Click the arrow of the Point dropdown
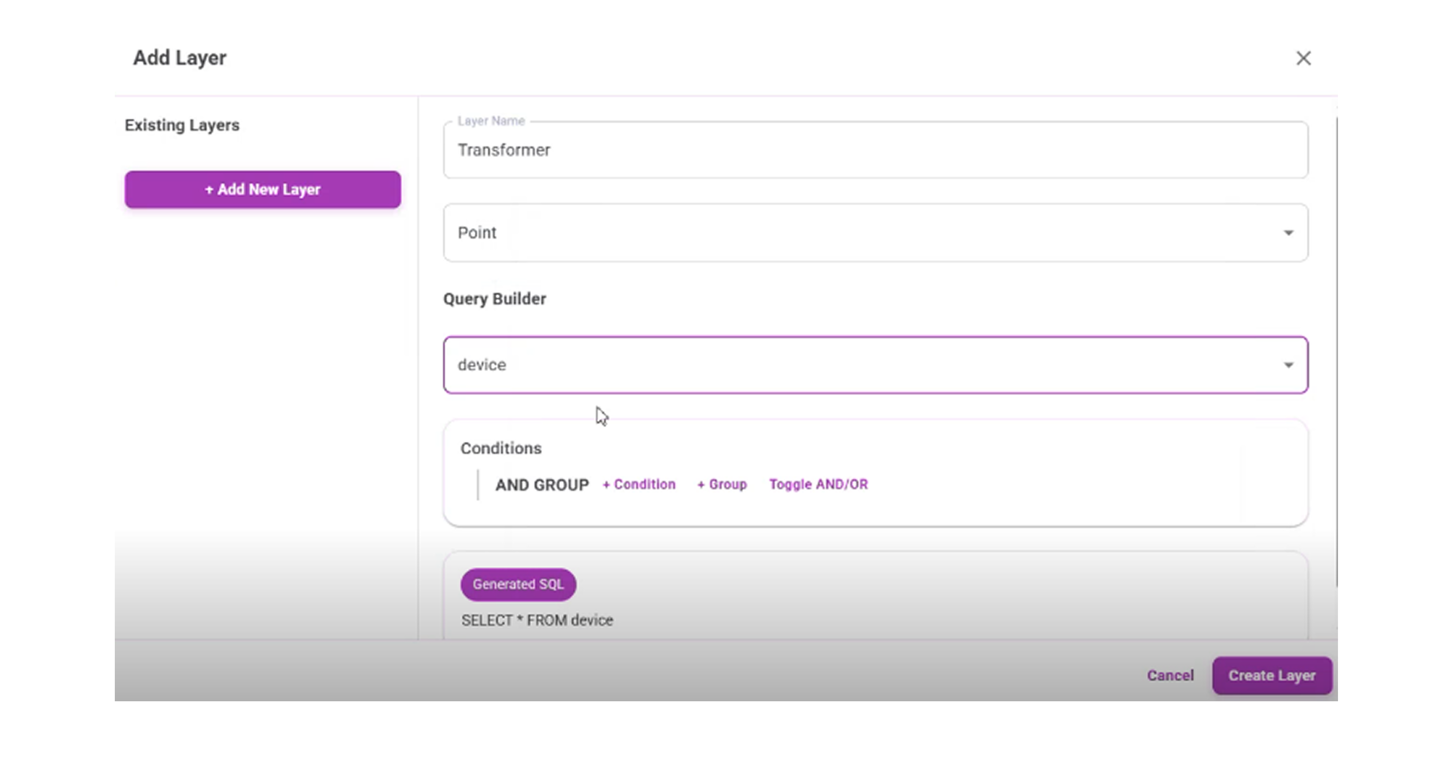The width and height of the screenshot is (1431, 767). coord(1288,233)
